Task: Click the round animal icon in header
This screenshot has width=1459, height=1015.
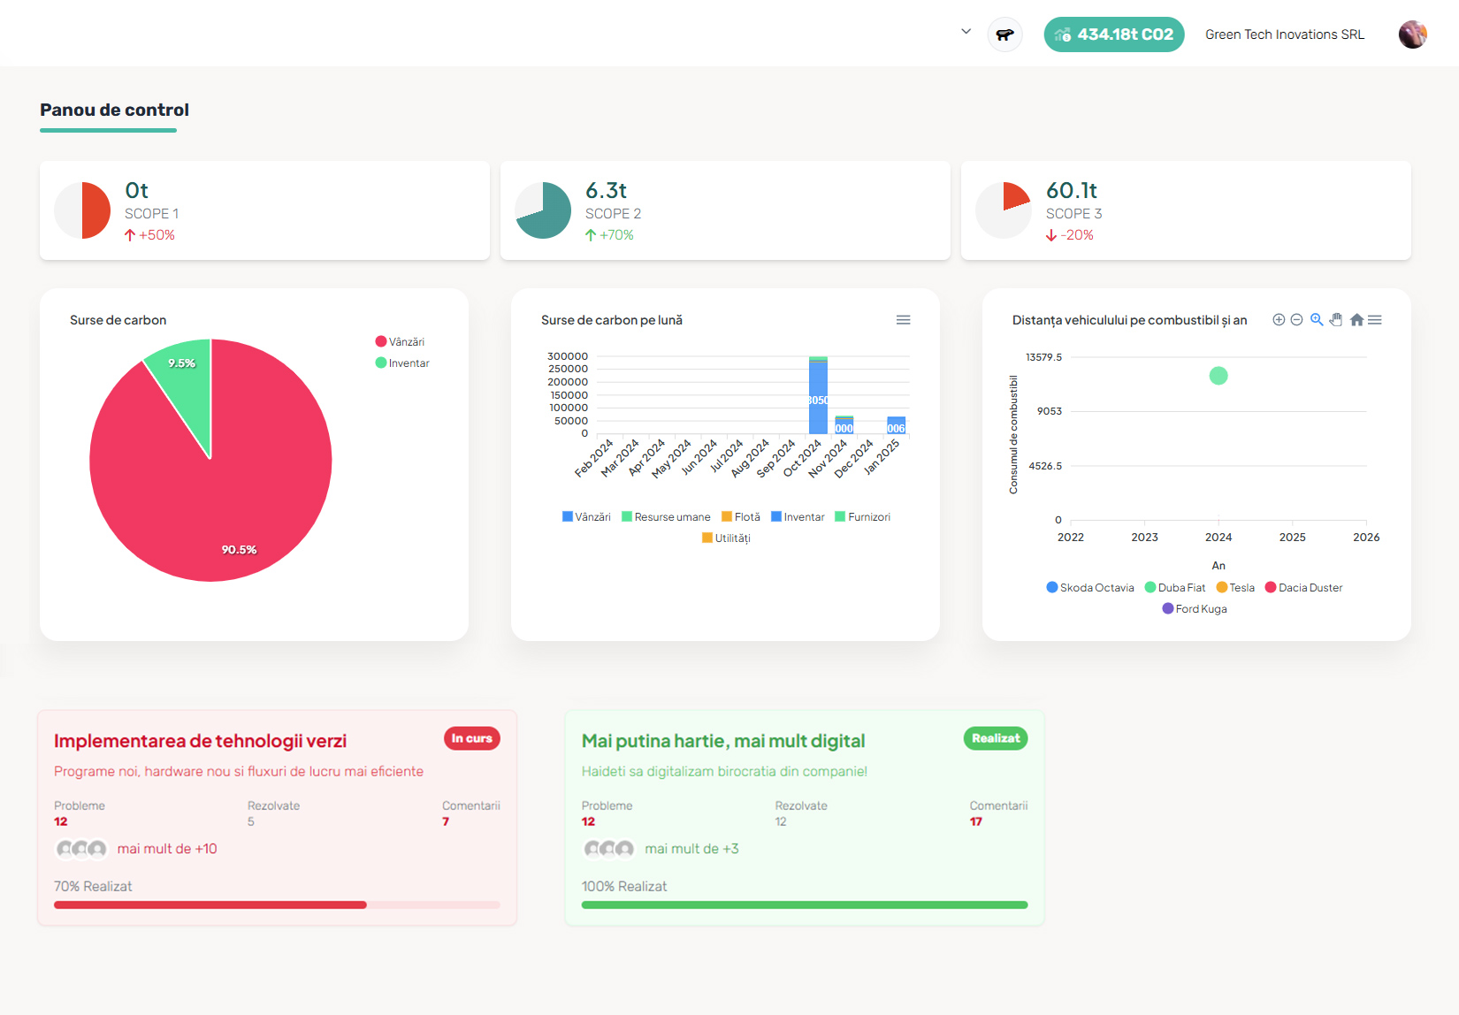Action: (x=1004, y=34)
